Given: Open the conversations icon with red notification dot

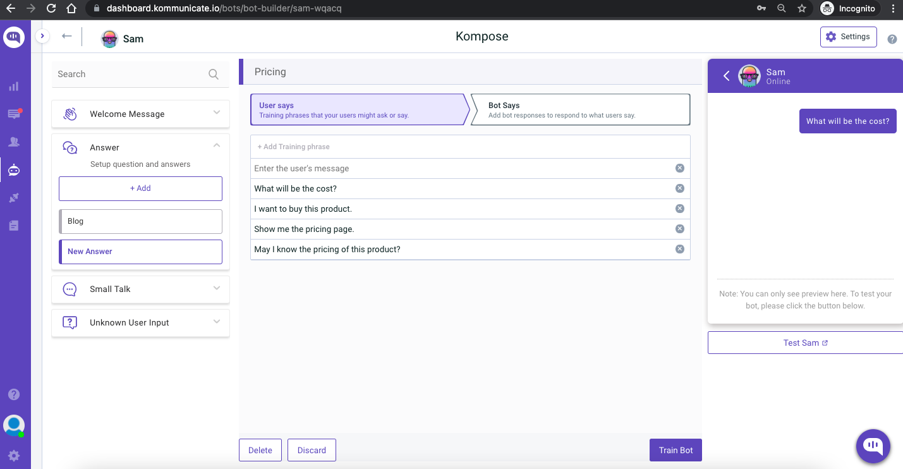Looking at the screenshot, I should pyautogui.click(x=14, y=114).
